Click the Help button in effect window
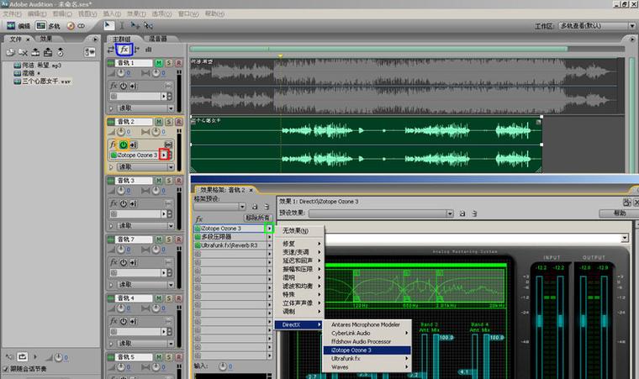The width and height of the screenshot is (639, 379). [619, 213]
